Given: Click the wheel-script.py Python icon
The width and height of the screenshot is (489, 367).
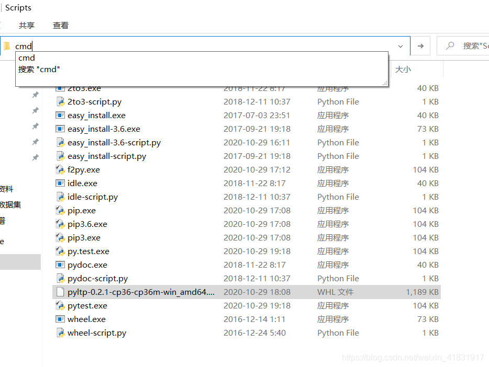Looking at the screenshot, I should click(60, 333).
